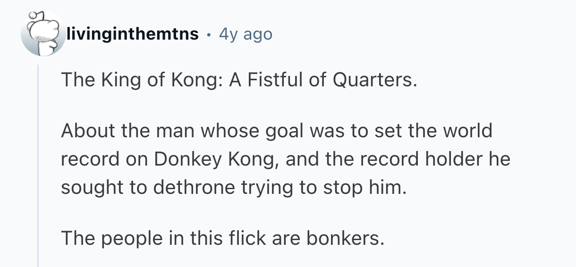The height and width of the screenshot is (267, 576).
Task: Click the last line about bonkers people
Action: click(x=222, y=239)
